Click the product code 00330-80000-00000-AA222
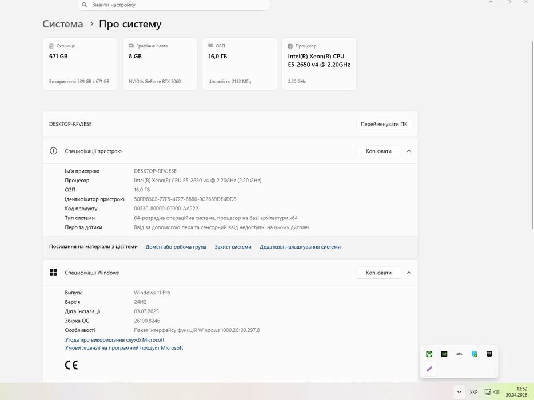 click(166, 209)
